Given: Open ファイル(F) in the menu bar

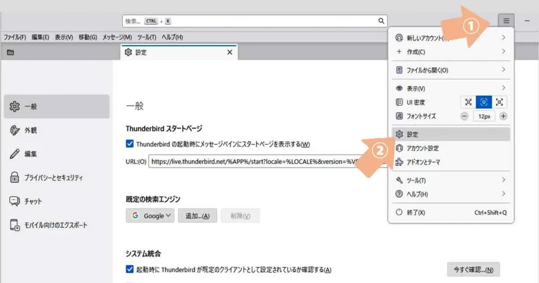Looking at the screenshot, I should [x=15, y=37].
